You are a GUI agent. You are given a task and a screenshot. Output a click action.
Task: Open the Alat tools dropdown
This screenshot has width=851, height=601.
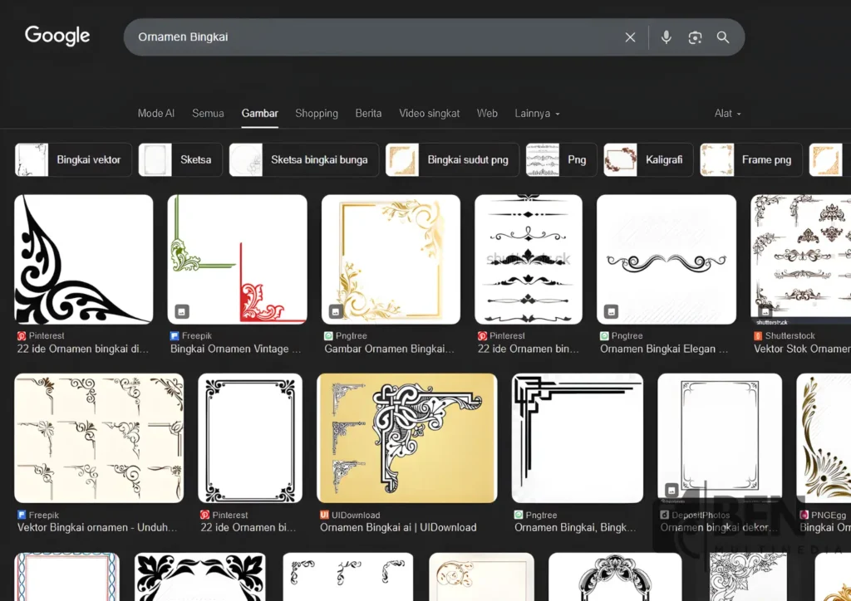(x=727, y=114)
